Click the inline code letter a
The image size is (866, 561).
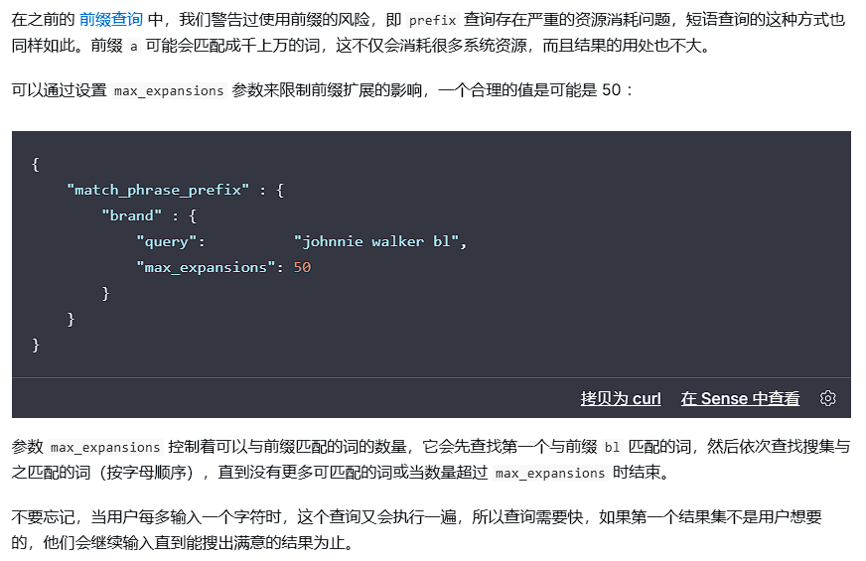pos(134,46)
